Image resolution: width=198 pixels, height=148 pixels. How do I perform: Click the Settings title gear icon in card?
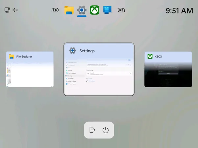[72, 51]
